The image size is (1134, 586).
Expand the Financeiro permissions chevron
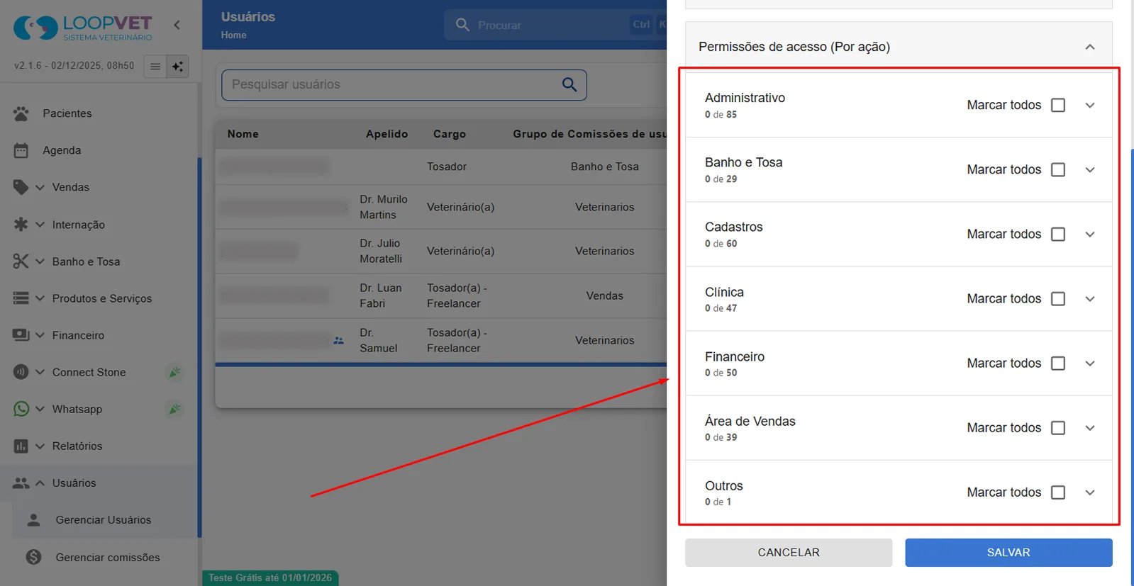pos(1090,364)
